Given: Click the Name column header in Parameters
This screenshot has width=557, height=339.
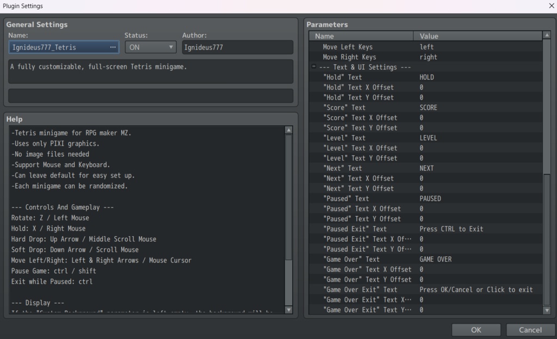Looking at the screenshot, I should 361,36.
